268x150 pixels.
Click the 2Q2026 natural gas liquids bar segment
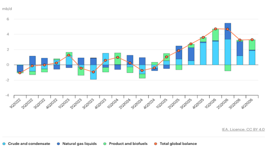[228, 31]
